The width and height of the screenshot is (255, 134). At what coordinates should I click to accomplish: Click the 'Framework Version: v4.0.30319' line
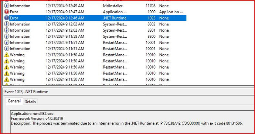(37, 118)
